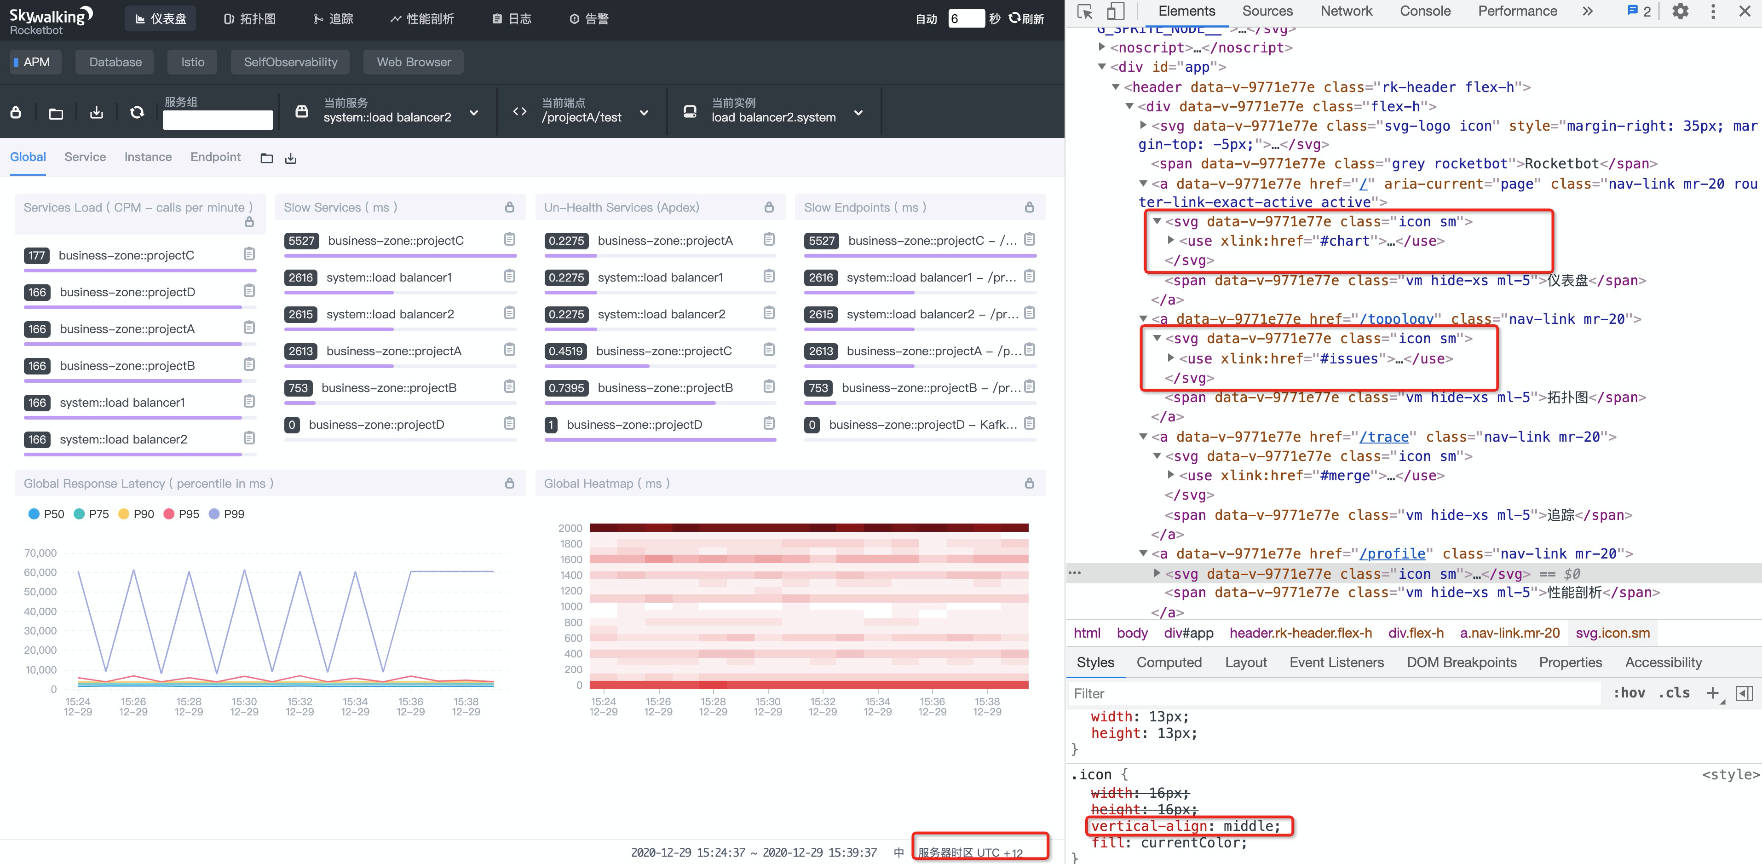Click the reload icon beside the service group

[x=137, y=112]
